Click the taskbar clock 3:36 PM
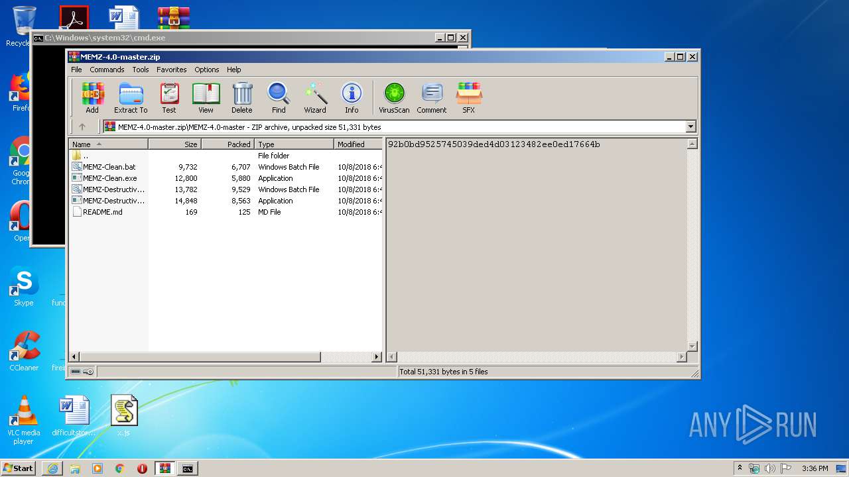 pyautogui.click(x=815, y=468)
